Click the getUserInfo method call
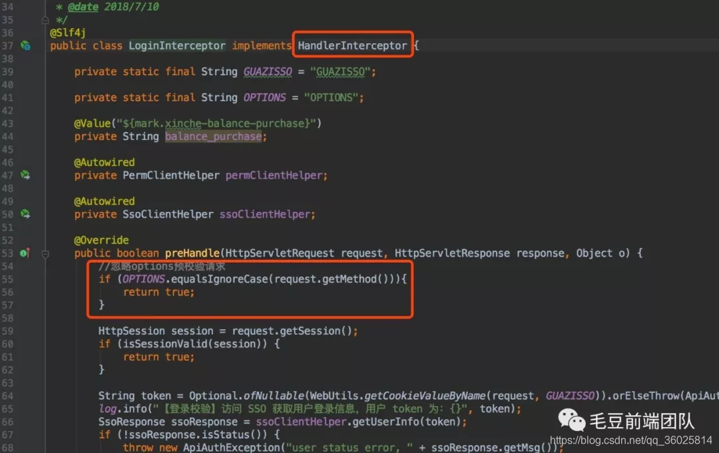This screenshot has width=719, height=453. pyautogui.click(x=385, y=422)
